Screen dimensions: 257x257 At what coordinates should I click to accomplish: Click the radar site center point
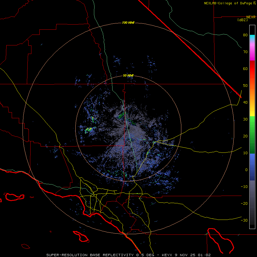[128, 128]
